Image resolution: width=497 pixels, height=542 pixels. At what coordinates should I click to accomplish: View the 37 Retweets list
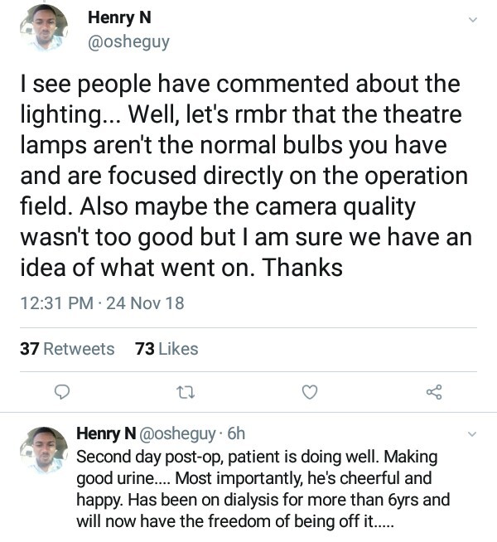67,349
